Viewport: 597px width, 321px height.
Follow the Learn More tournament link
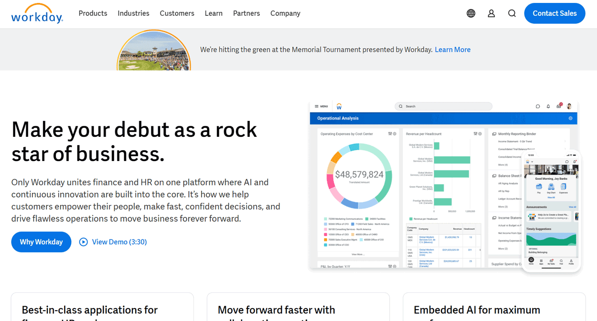[452, 49]
